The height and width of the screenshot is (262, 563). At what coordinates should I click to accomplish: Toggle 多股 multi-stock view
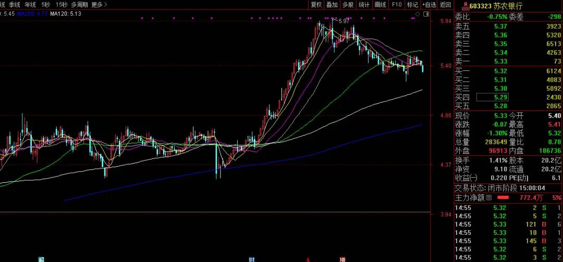(x=348, y=5)
